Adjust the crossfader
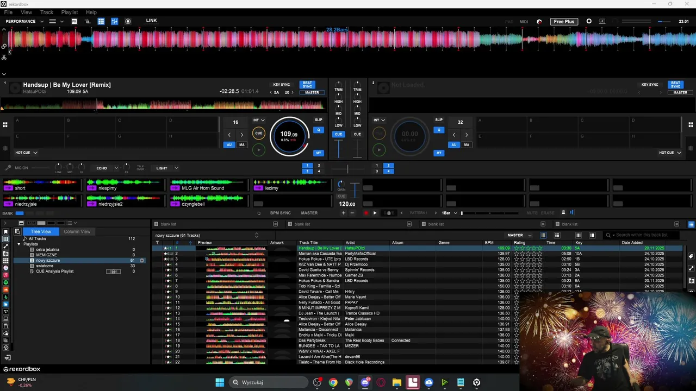Screen dimensions: 696x391 point(348,169)
